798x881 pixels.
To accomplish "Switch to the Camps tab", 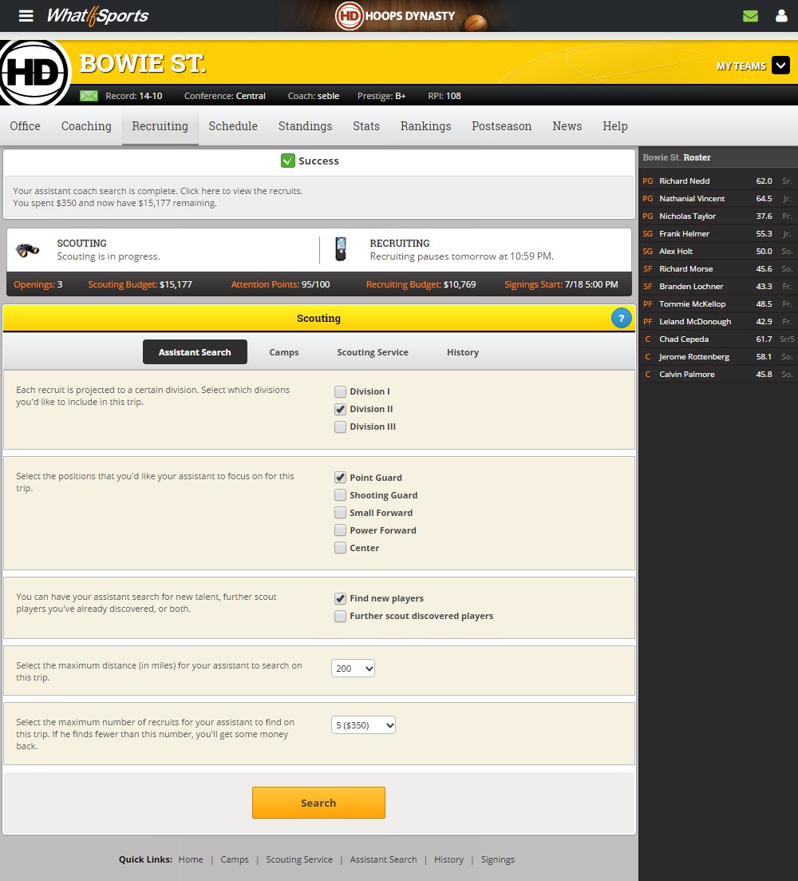I will click(284, 352).
